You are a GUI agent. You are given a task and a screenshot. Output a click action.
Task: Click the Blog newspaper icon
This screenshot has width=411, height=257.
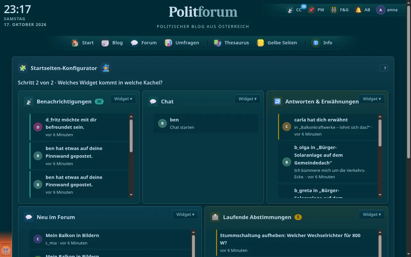coord(105,43)
